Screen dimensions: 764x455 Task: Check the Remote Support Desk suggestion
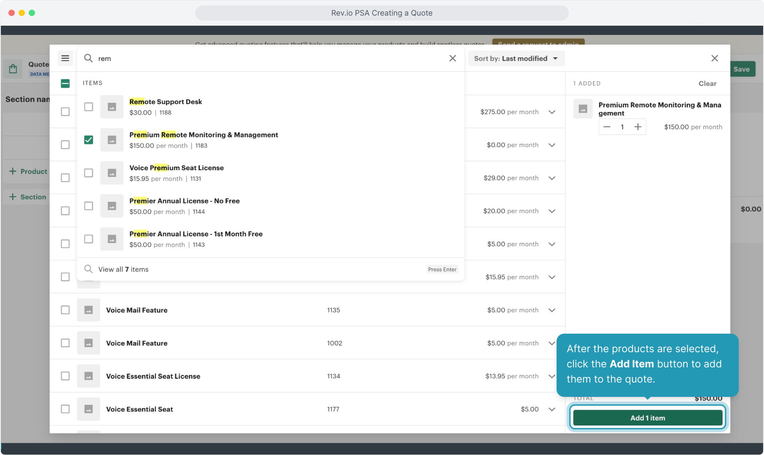[x=89, y=107]
